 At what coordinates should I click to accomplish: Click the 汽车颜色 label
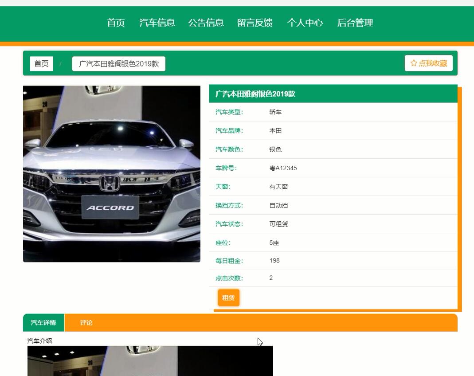click(229, 149)
